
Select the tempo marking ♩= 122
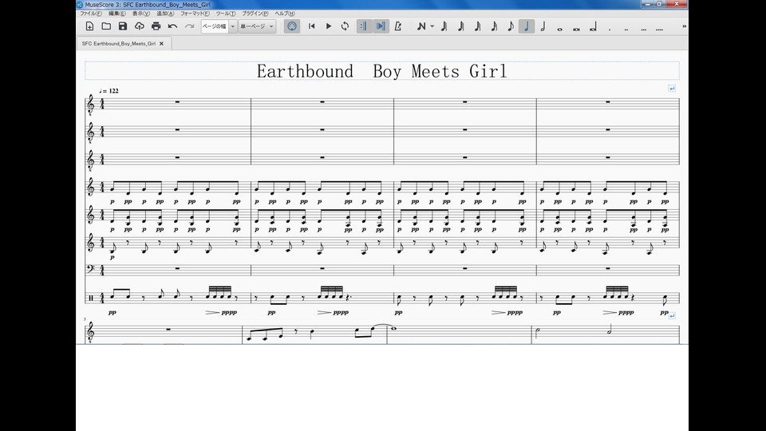point(109,91)
